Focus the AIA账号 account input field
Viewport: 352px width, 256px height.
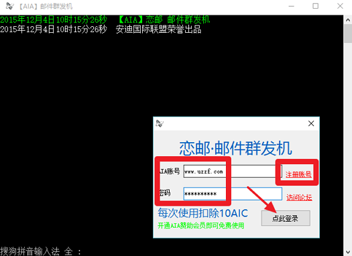point(233,172)
